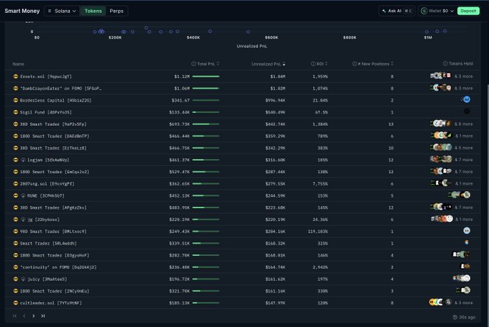This screenshot has width=489, height=327.
Task: Open 90D Smart Trader BMLtxoc9 token icon
Action: [x=467, y=231]
